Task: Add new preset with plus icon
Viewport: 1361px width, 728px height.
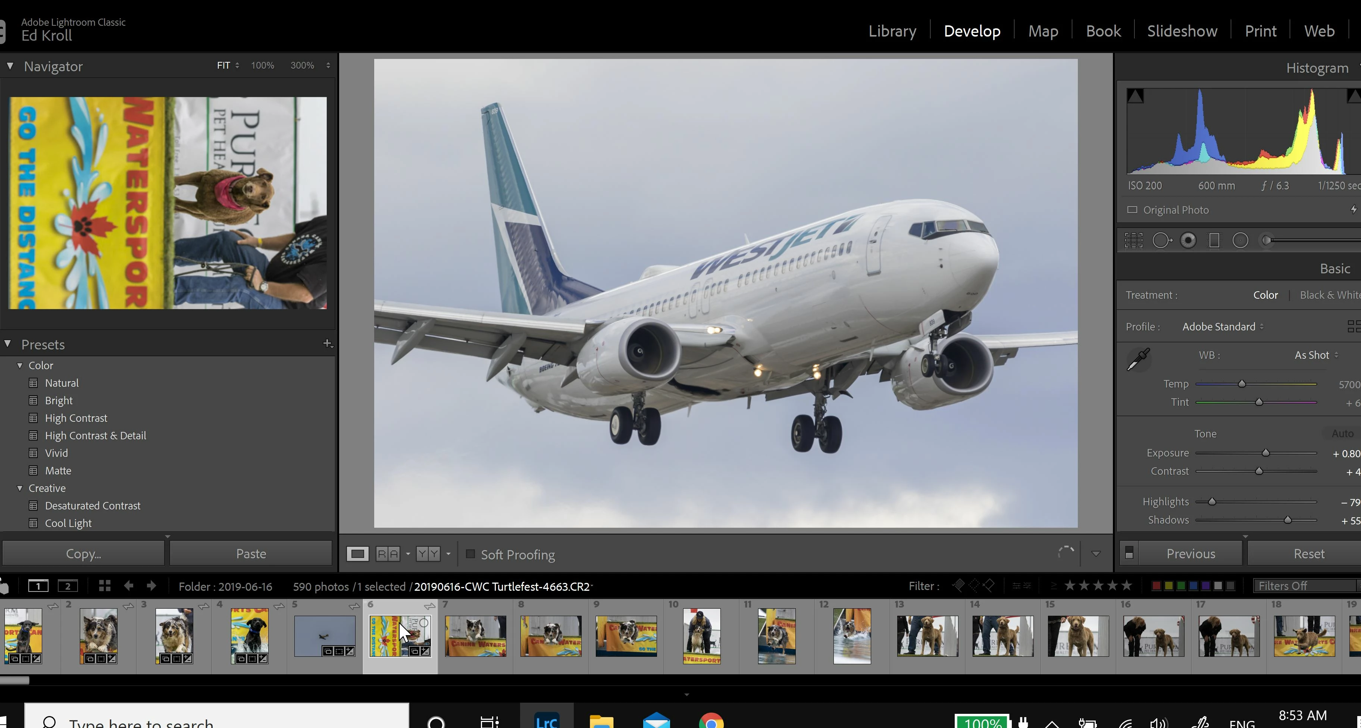Action: pos(328,344)
